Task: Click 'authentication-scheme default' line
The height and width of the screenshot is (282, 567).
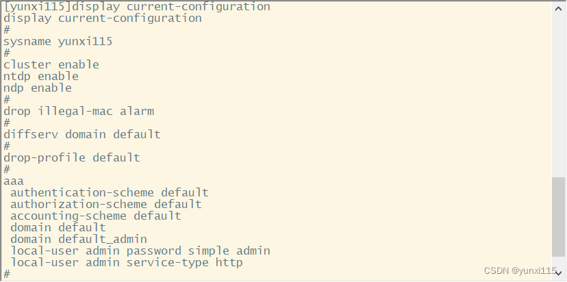Action: [x=110, y=192]
